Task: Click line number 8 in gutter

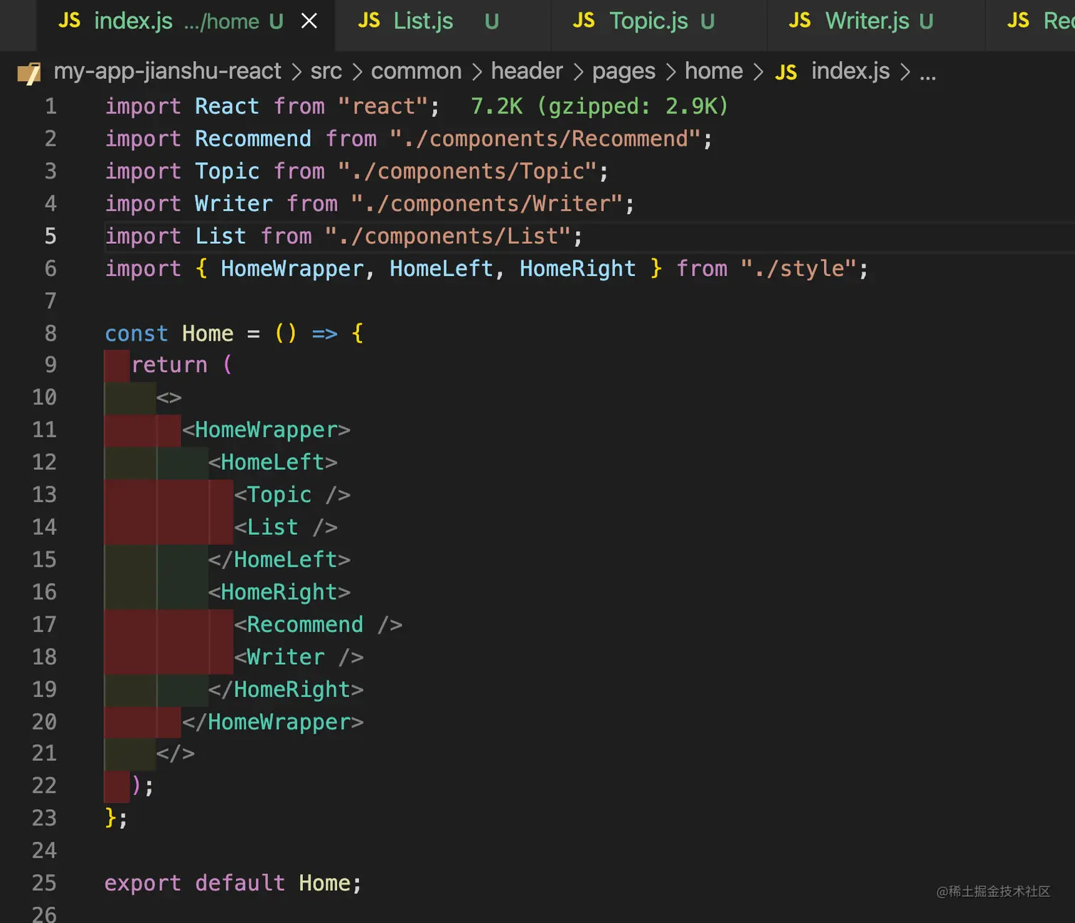Action: [x=50, y=334]
